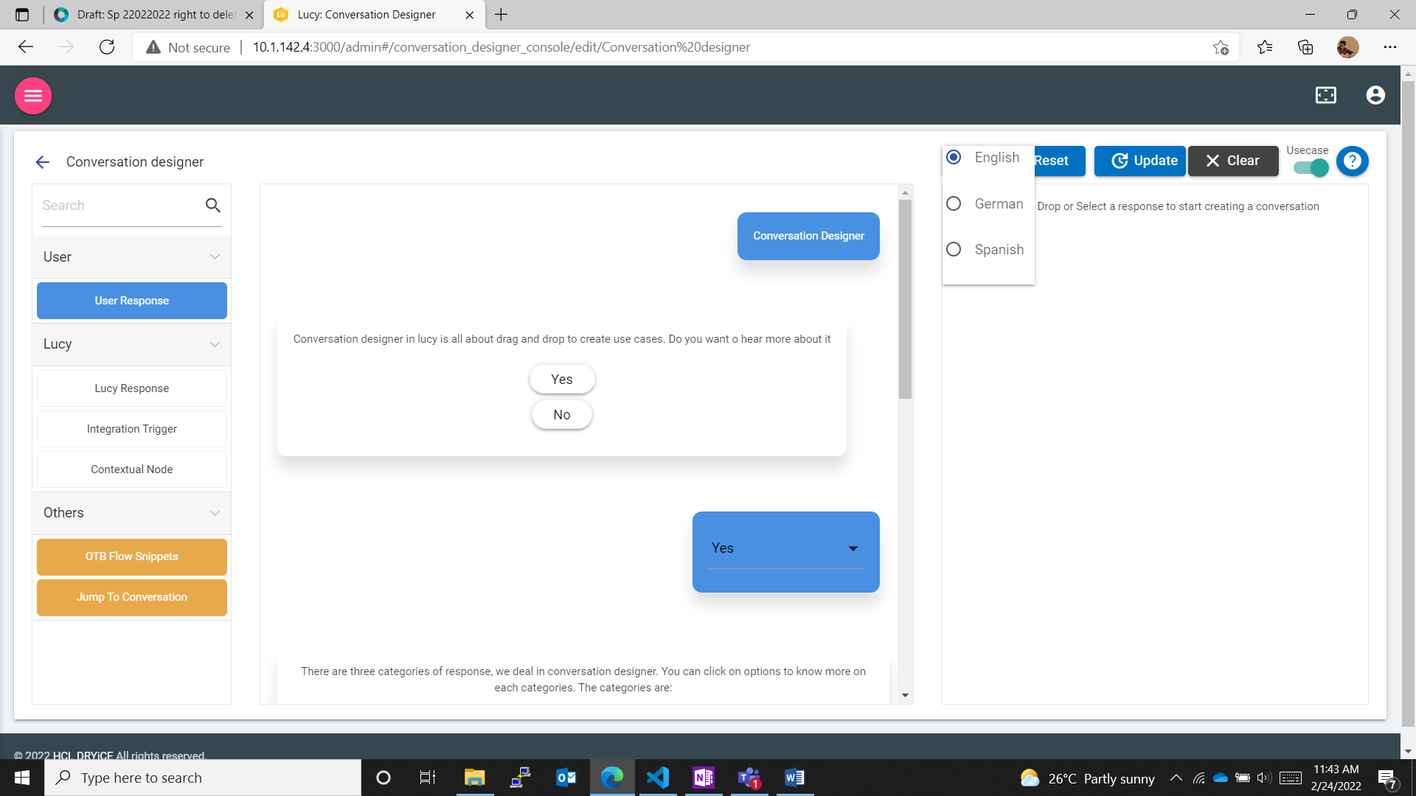Click into the Search input field

pyautogui.click(x=118, y=206)
